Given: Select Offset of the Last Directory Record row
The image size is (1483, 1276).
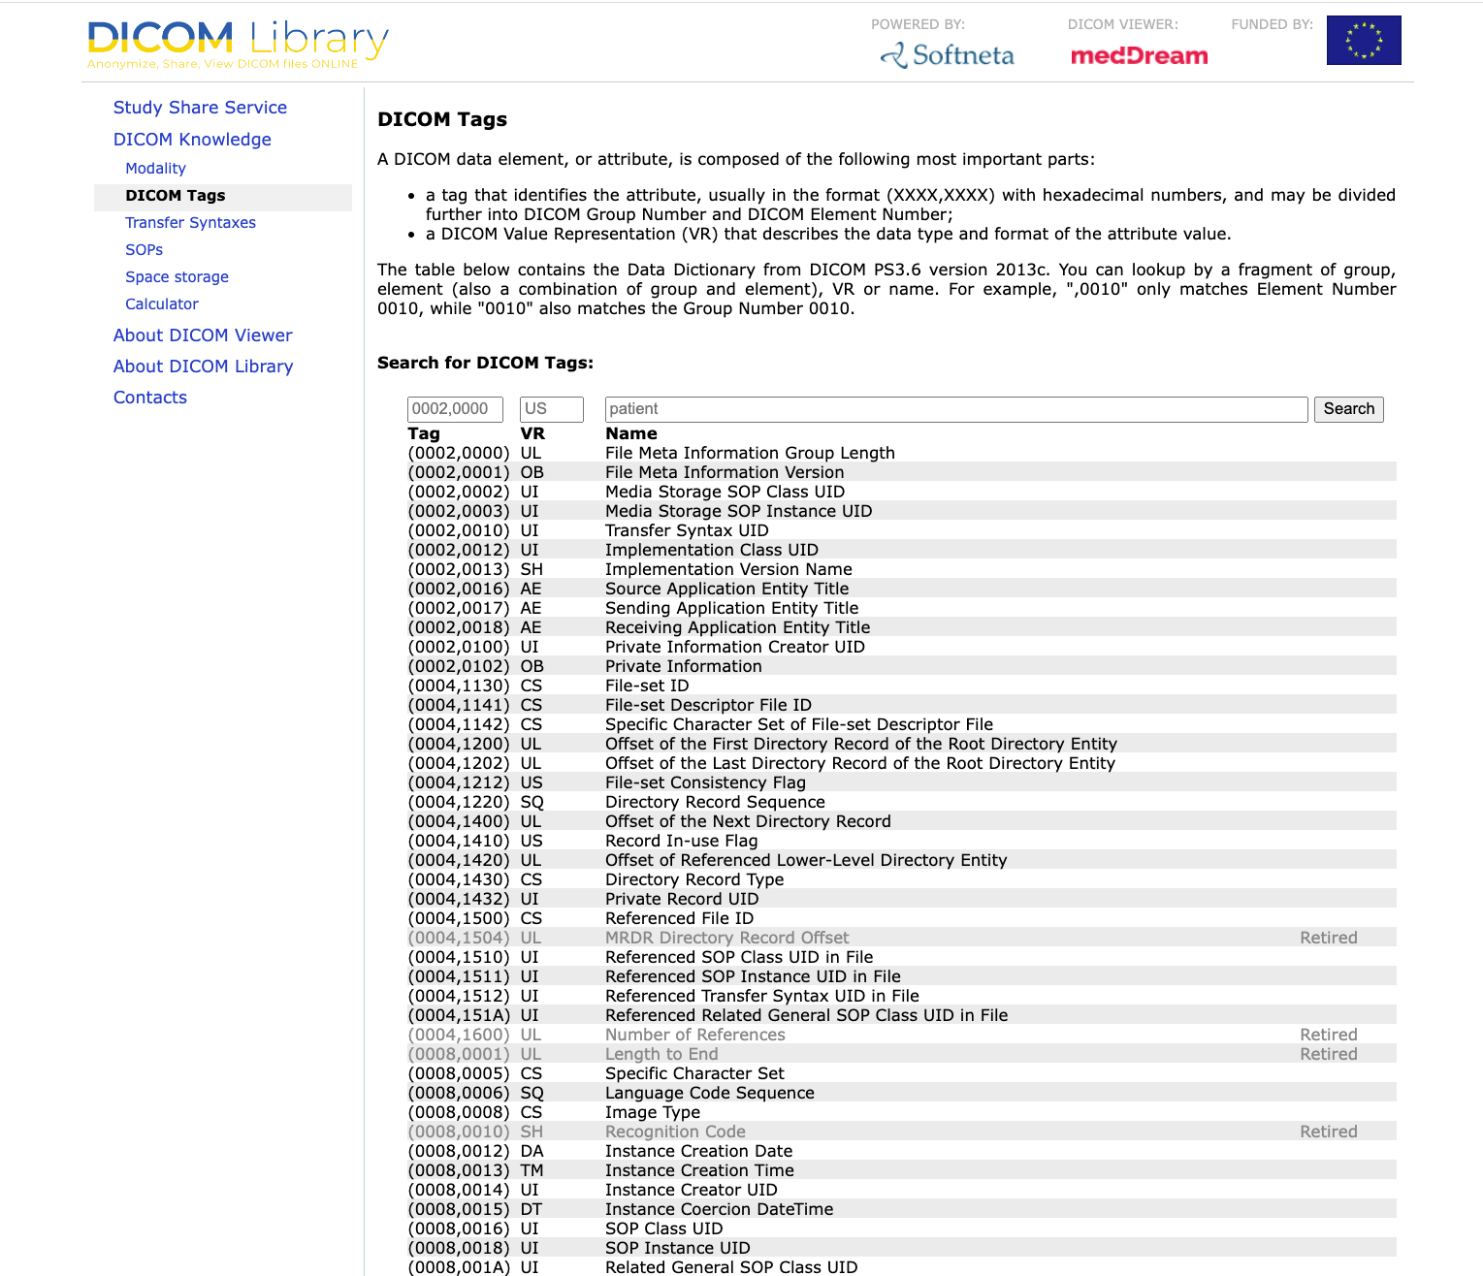Looking at the screenshot, I should tap(902, 763).
